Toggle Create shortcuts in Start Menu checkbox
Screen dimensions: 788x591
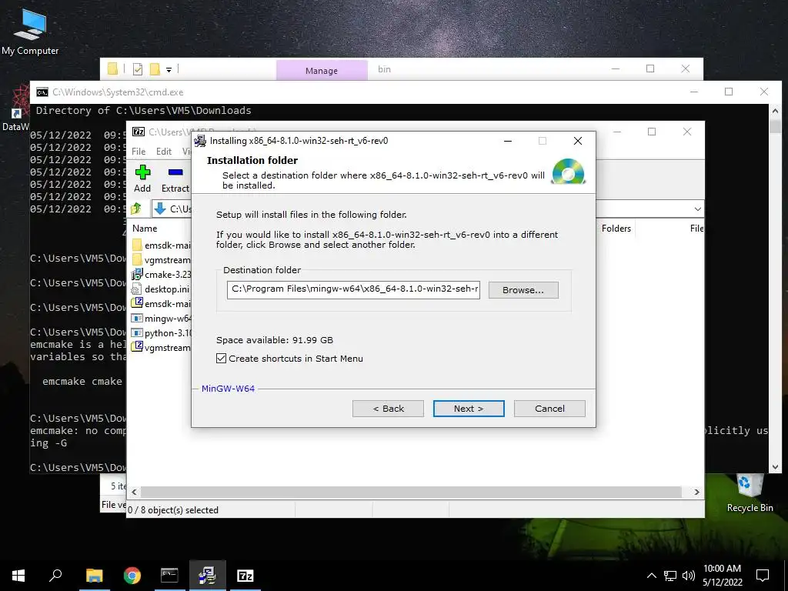click(x=221, y=359)
